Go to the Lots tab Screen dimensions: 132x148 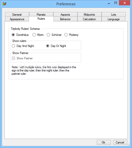tap(114, 15)
